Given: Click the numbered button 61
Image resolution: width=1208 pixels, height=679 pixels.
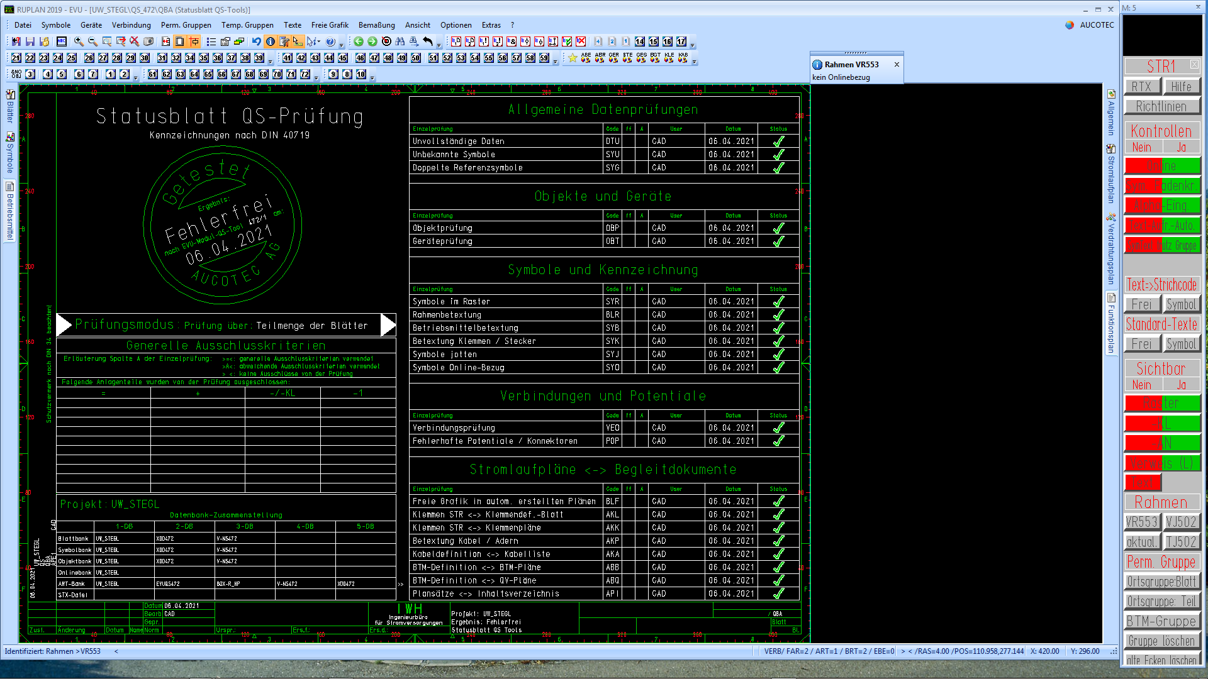Looking at the screenshot, I should tap(153, 74).
